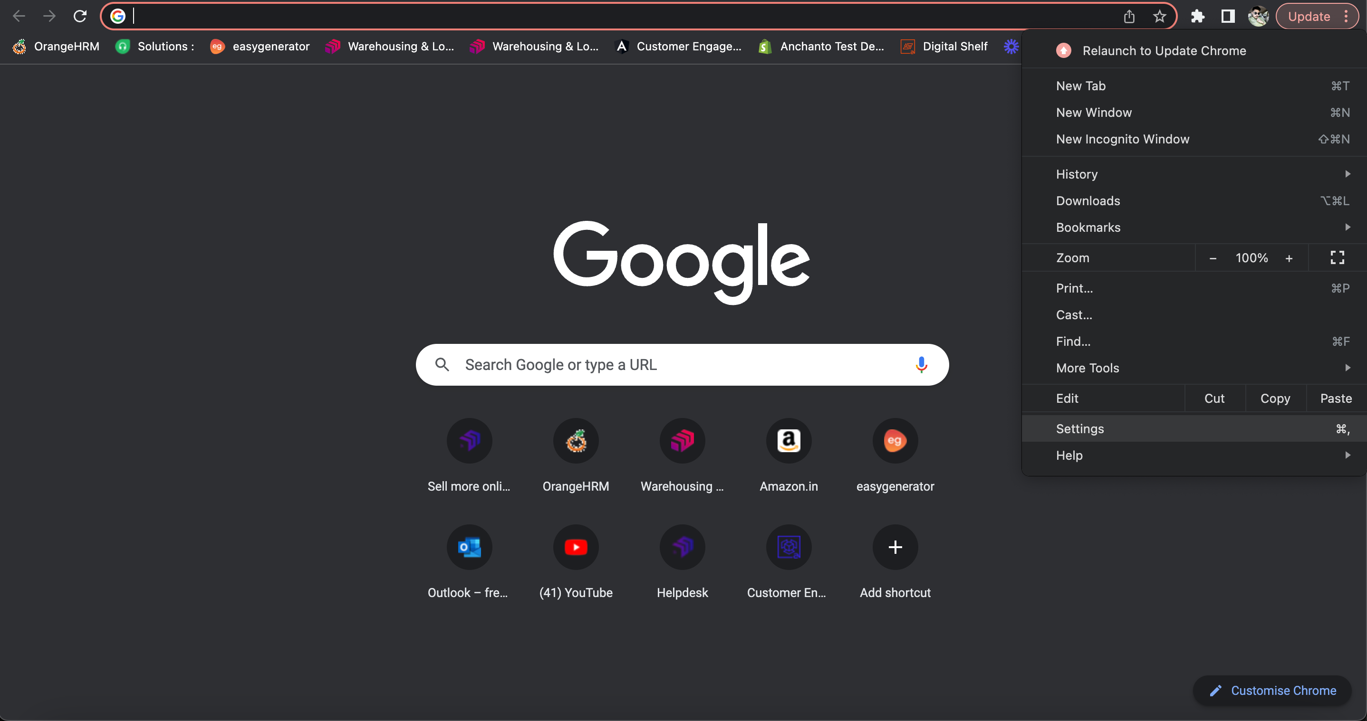Reload the current page
Screen dimensions: 1367x721
coord(80,17)
